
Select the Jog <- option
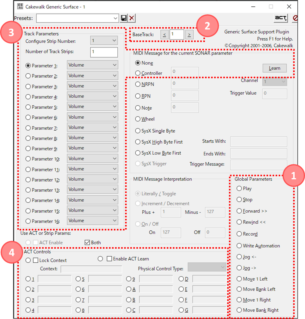tap(239, 257)
